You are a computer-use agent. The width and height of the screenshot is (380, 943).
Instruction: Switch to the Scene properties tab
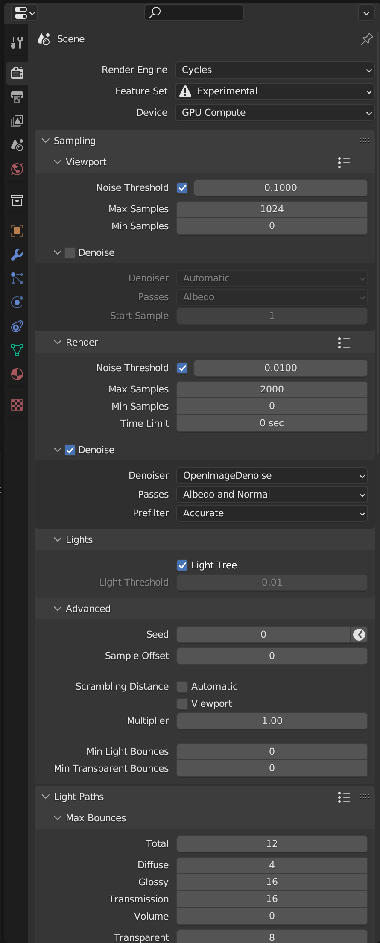(17, 145)
